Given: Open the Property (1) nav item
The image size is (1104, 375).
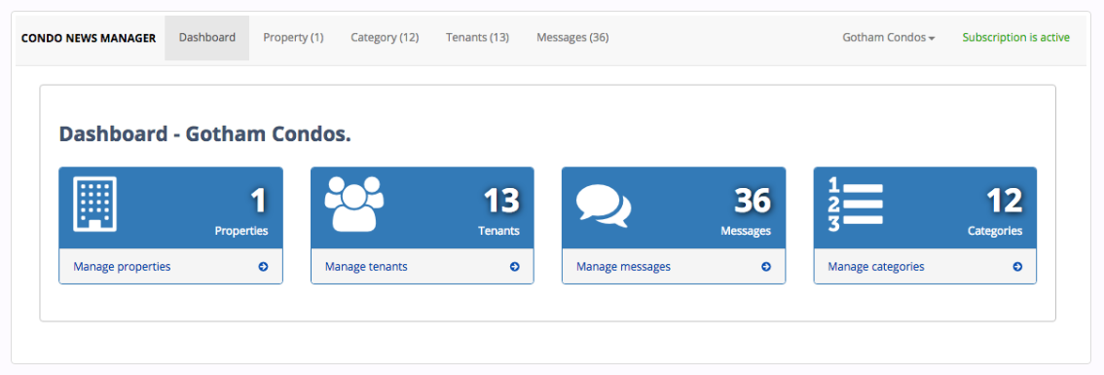Looking at the screenshot, I should click(294, 38).
